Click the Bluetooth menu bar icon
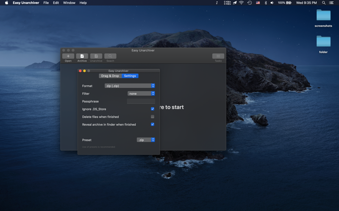This screenshot has width=339, height=211. [x=266, y=3]
